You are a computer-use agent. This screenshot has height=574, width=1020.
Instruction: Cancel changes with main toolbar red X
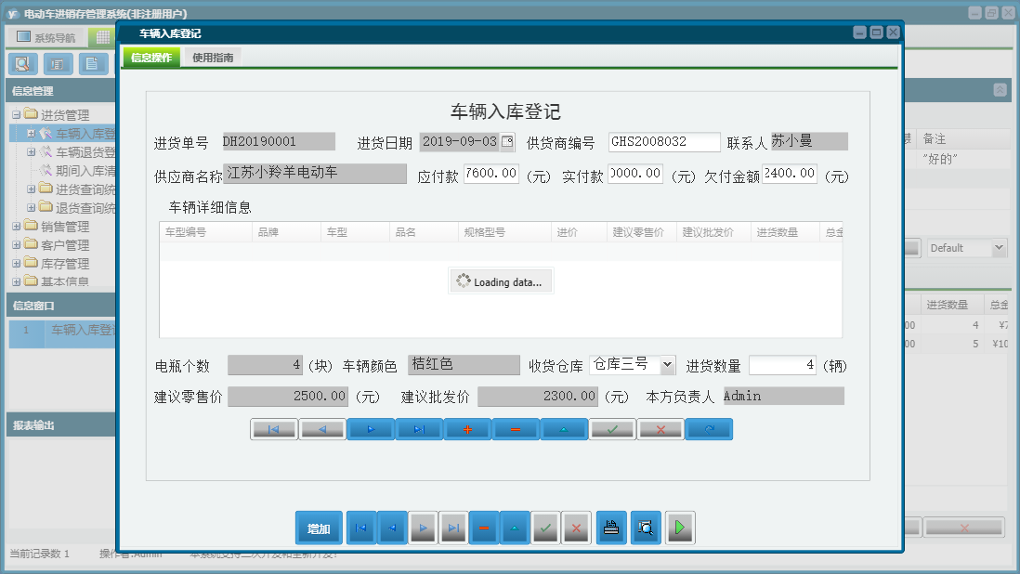(576, 528)
